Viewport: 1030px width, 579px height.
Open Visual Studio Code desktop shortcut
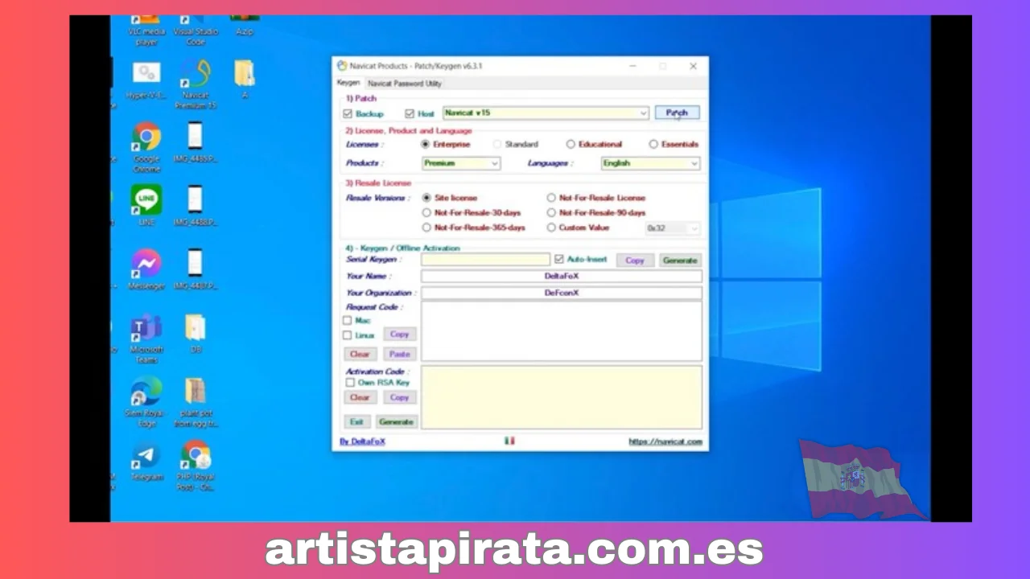pos(196,31)
